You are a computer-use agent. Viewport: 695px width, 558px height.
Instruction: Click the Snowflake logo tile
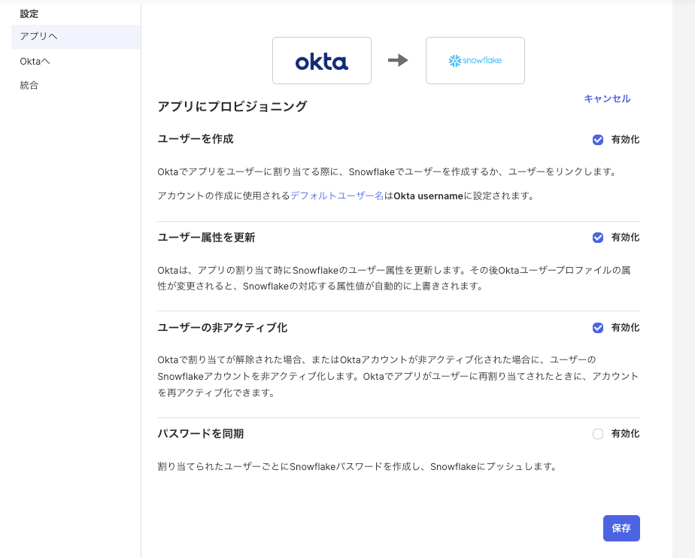[475, 60]
